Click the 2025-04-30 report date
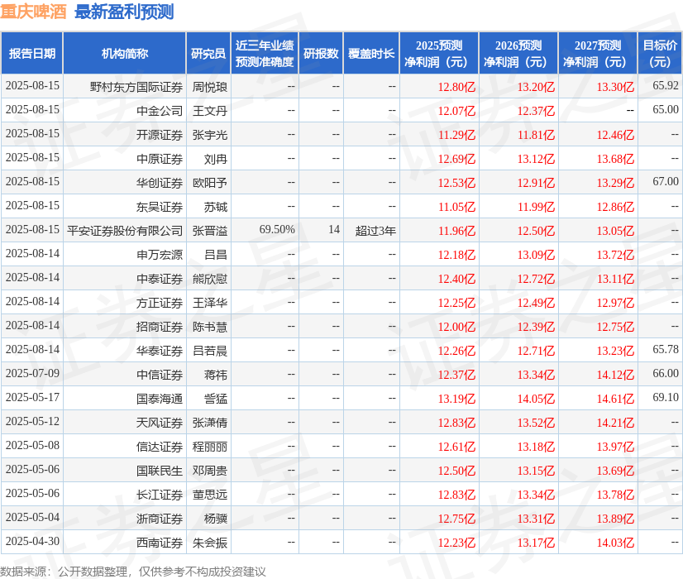Screen dimensions: 683x579 pos(33,541)
